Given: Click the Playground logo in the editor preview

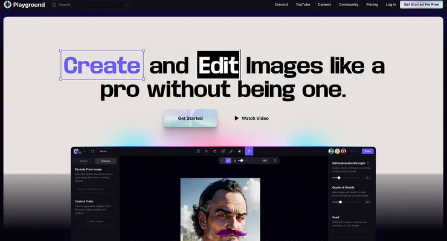Looking at the screenshot, I should click(x=77, y=151).
